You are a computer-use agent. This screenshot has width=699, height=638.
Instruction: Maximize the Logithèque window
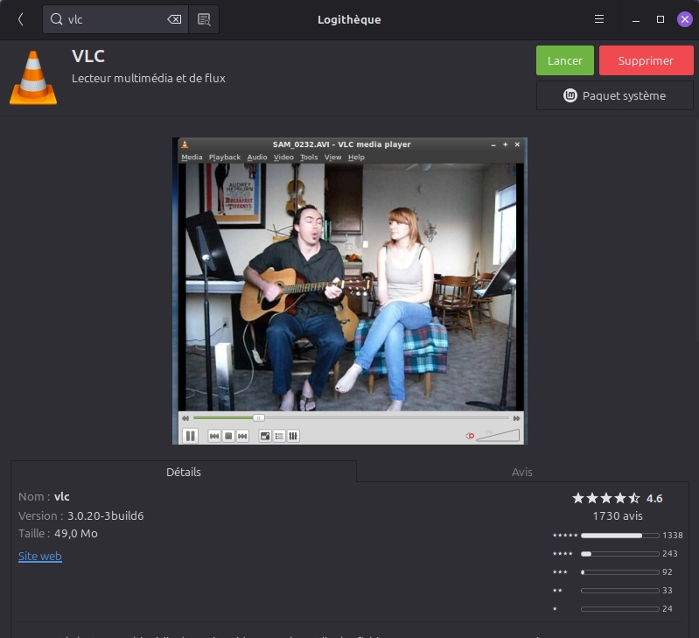tap(661, 19)
